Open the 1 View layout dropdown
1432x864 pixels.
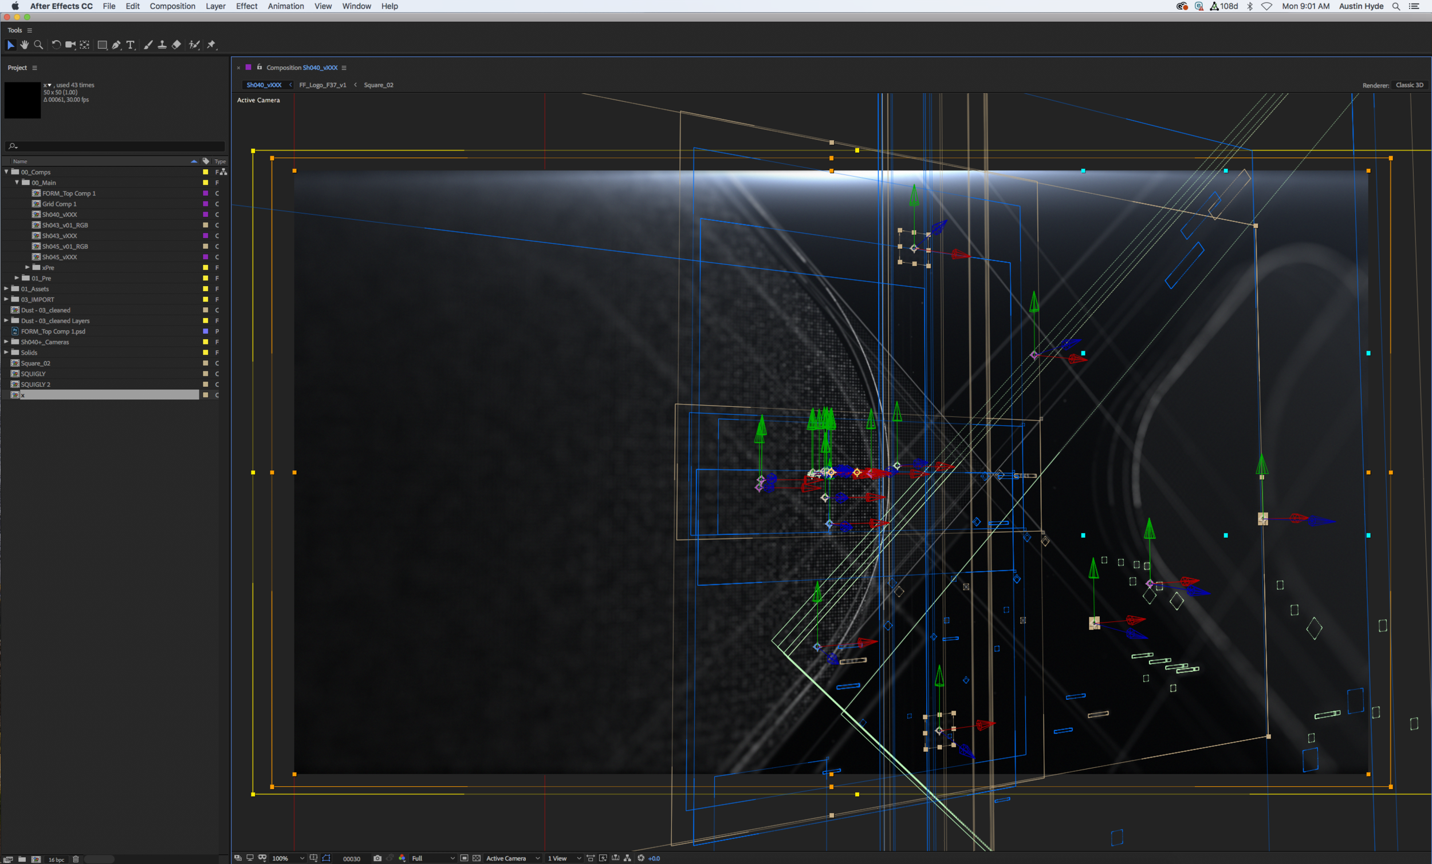pyautogui.click(x=564, y=858)
